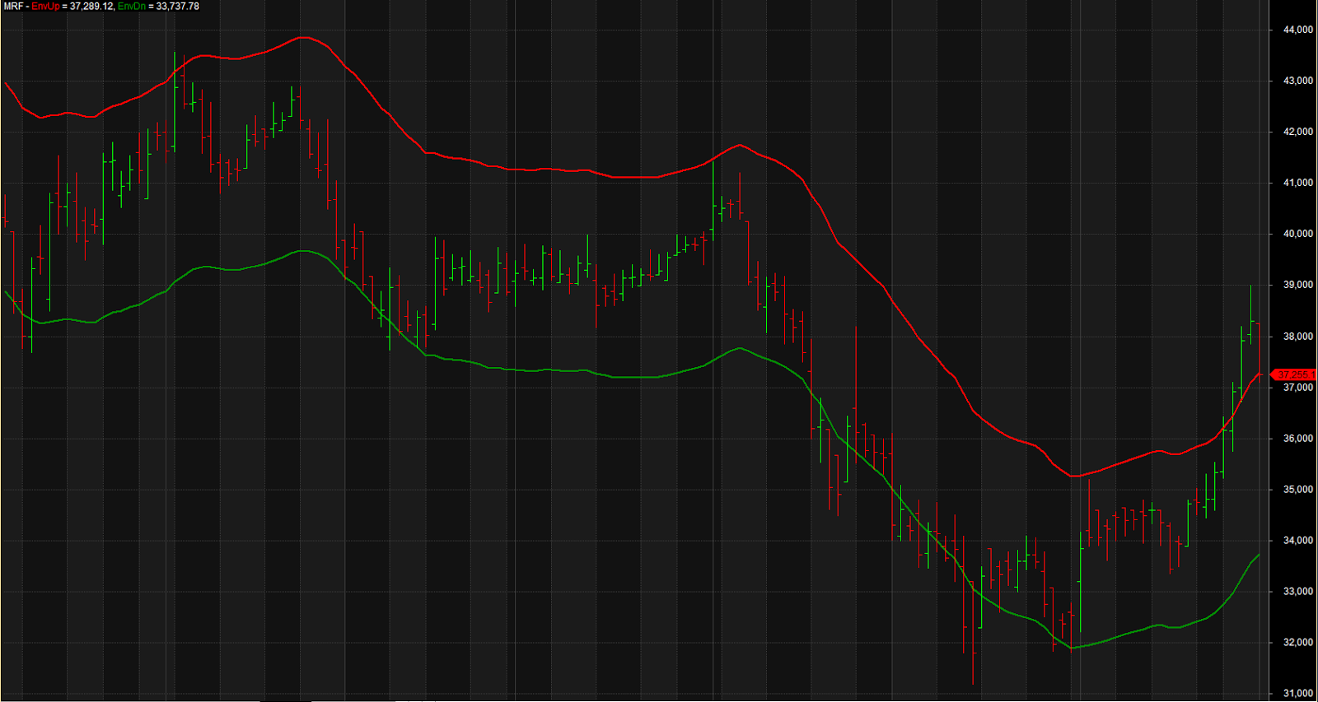This screenshot has width=1318, height=702.
Task: Click the 40,000 price axis label
Action: pos(1298,234)
